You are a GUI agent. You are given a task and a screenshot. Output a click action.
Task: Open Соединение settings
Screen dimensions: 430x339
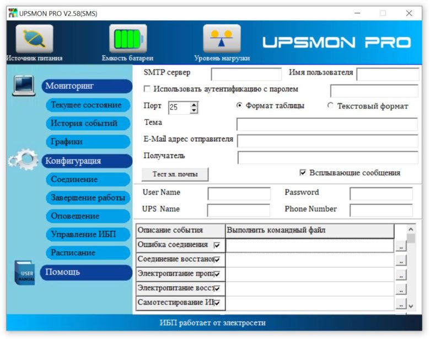tap(88, 179)
